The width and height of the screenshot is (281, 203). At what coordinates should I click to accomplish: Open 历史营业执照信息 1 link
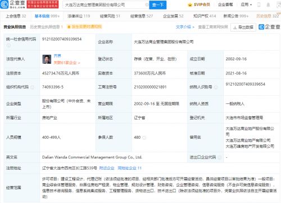coord(46,27)
